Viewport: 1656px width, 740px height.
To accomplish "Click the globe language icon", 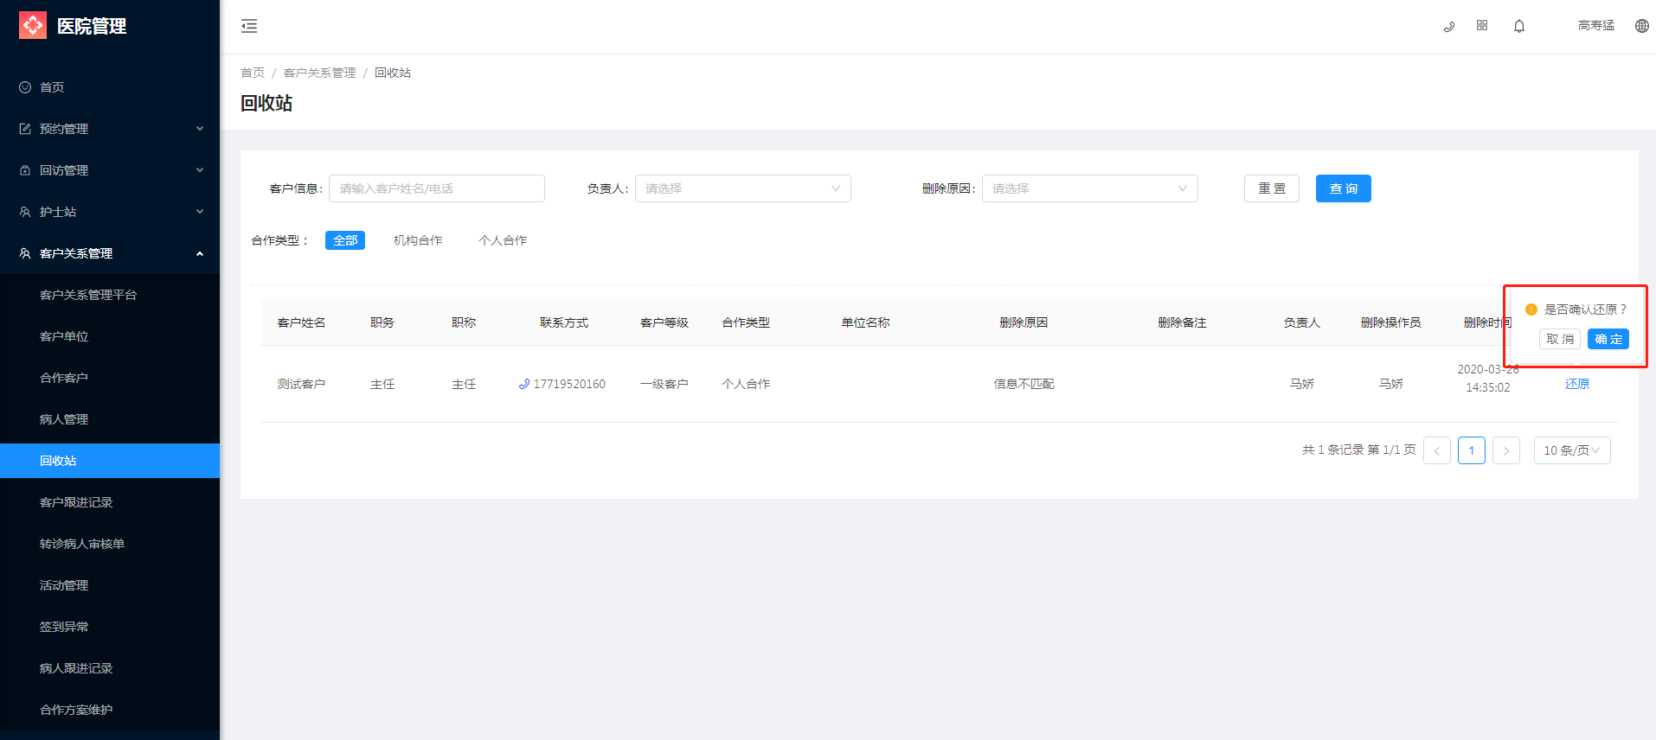I will [x=1642, y=26].
